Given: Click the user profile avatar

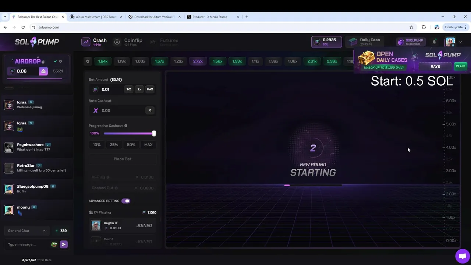Looking at the screenshot, I should pos(450,42).
